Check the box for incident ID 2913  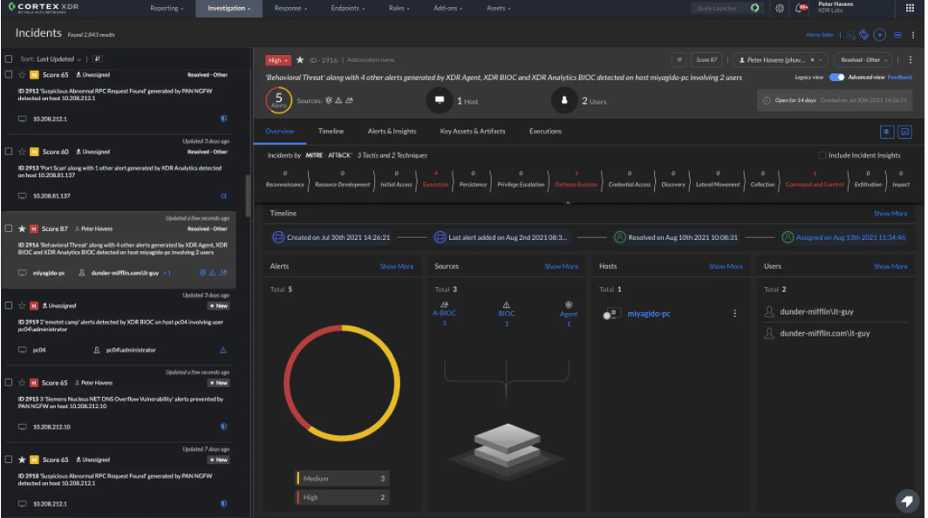coord(9,152)
